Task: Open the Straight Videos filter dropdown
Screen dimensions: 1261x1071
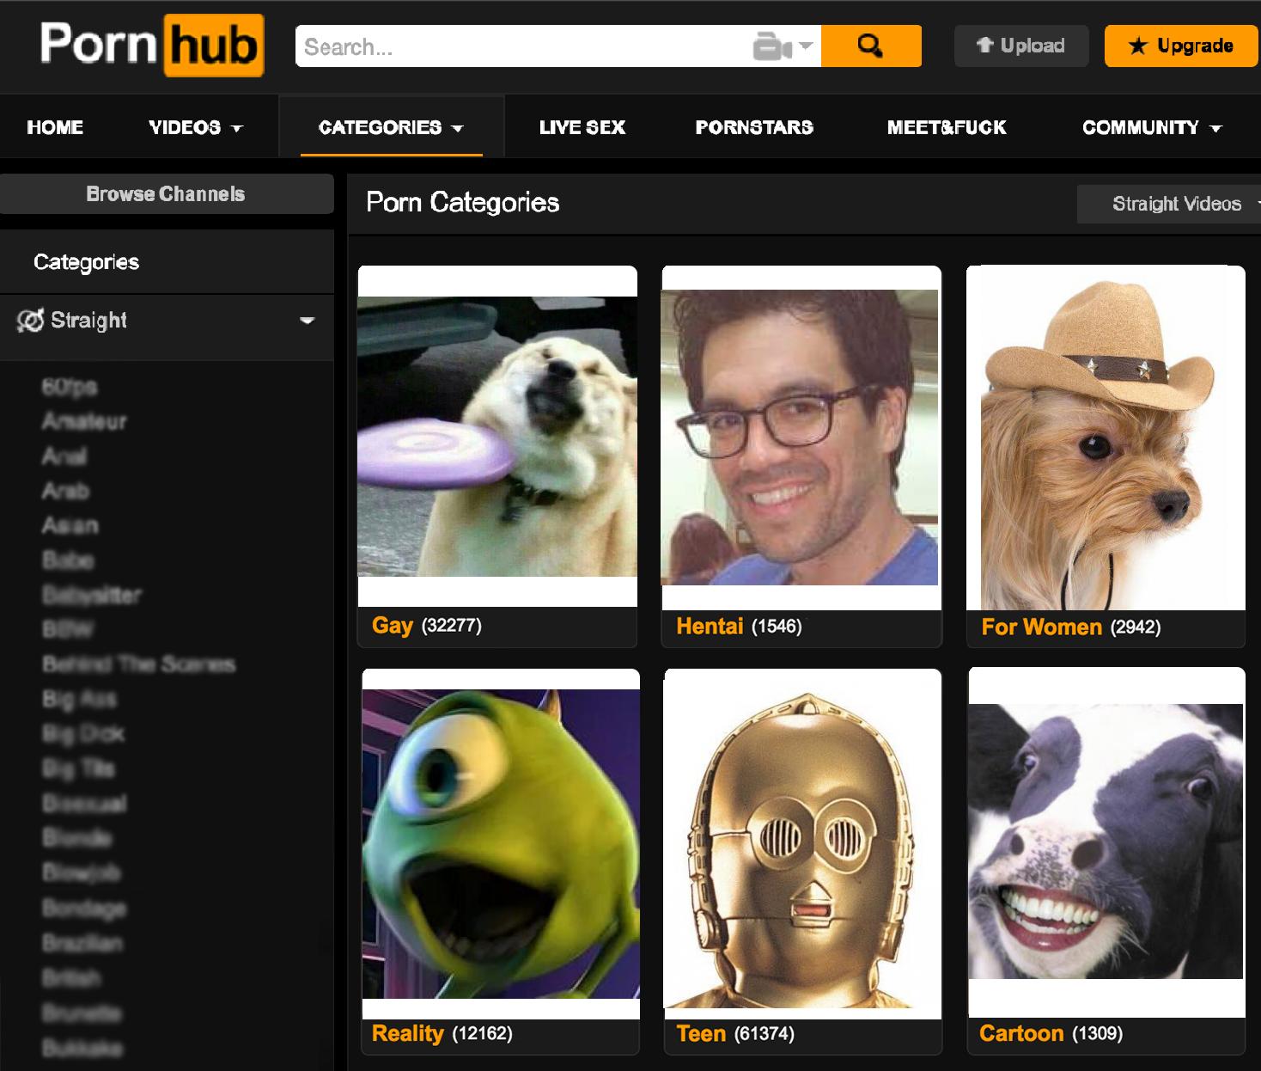Action: click(1175, 204)
